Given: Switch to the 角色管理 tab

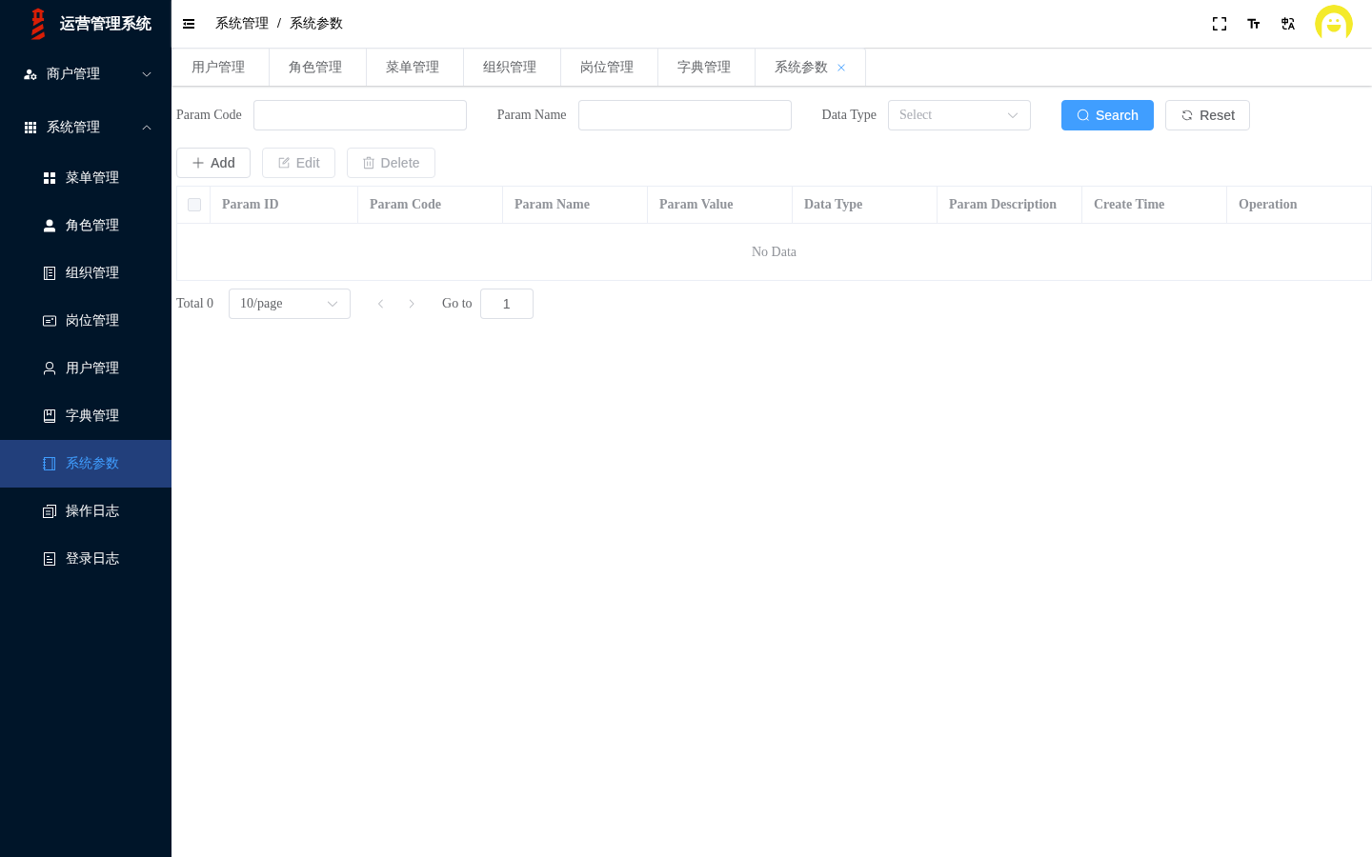Looking at the screenshot, I should (316, 68).
